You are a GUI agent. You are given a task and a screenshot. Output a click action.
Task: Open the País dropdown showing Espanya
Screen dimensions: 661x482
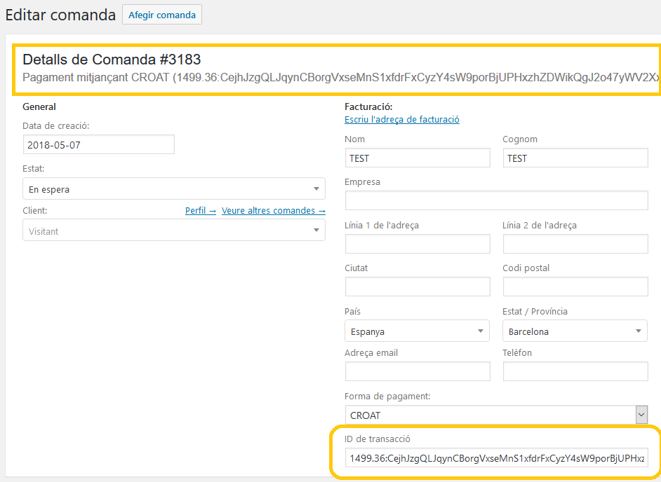[417, 331]
